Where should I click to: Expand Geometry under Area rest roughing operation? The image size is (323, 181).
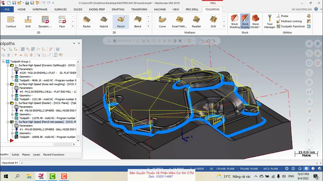[12, 96]
